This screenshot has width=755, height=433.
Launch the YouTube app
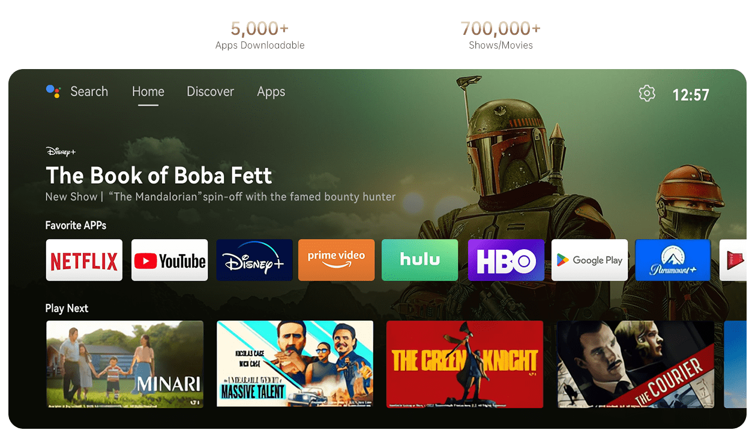(x=169, y=260)
